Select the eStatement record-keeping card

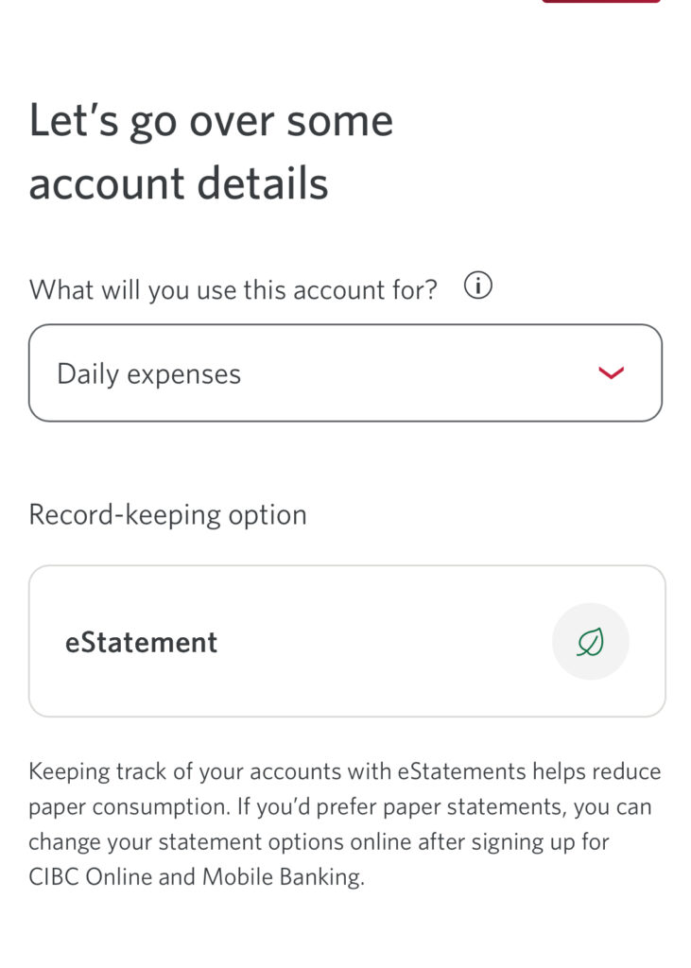347,642
